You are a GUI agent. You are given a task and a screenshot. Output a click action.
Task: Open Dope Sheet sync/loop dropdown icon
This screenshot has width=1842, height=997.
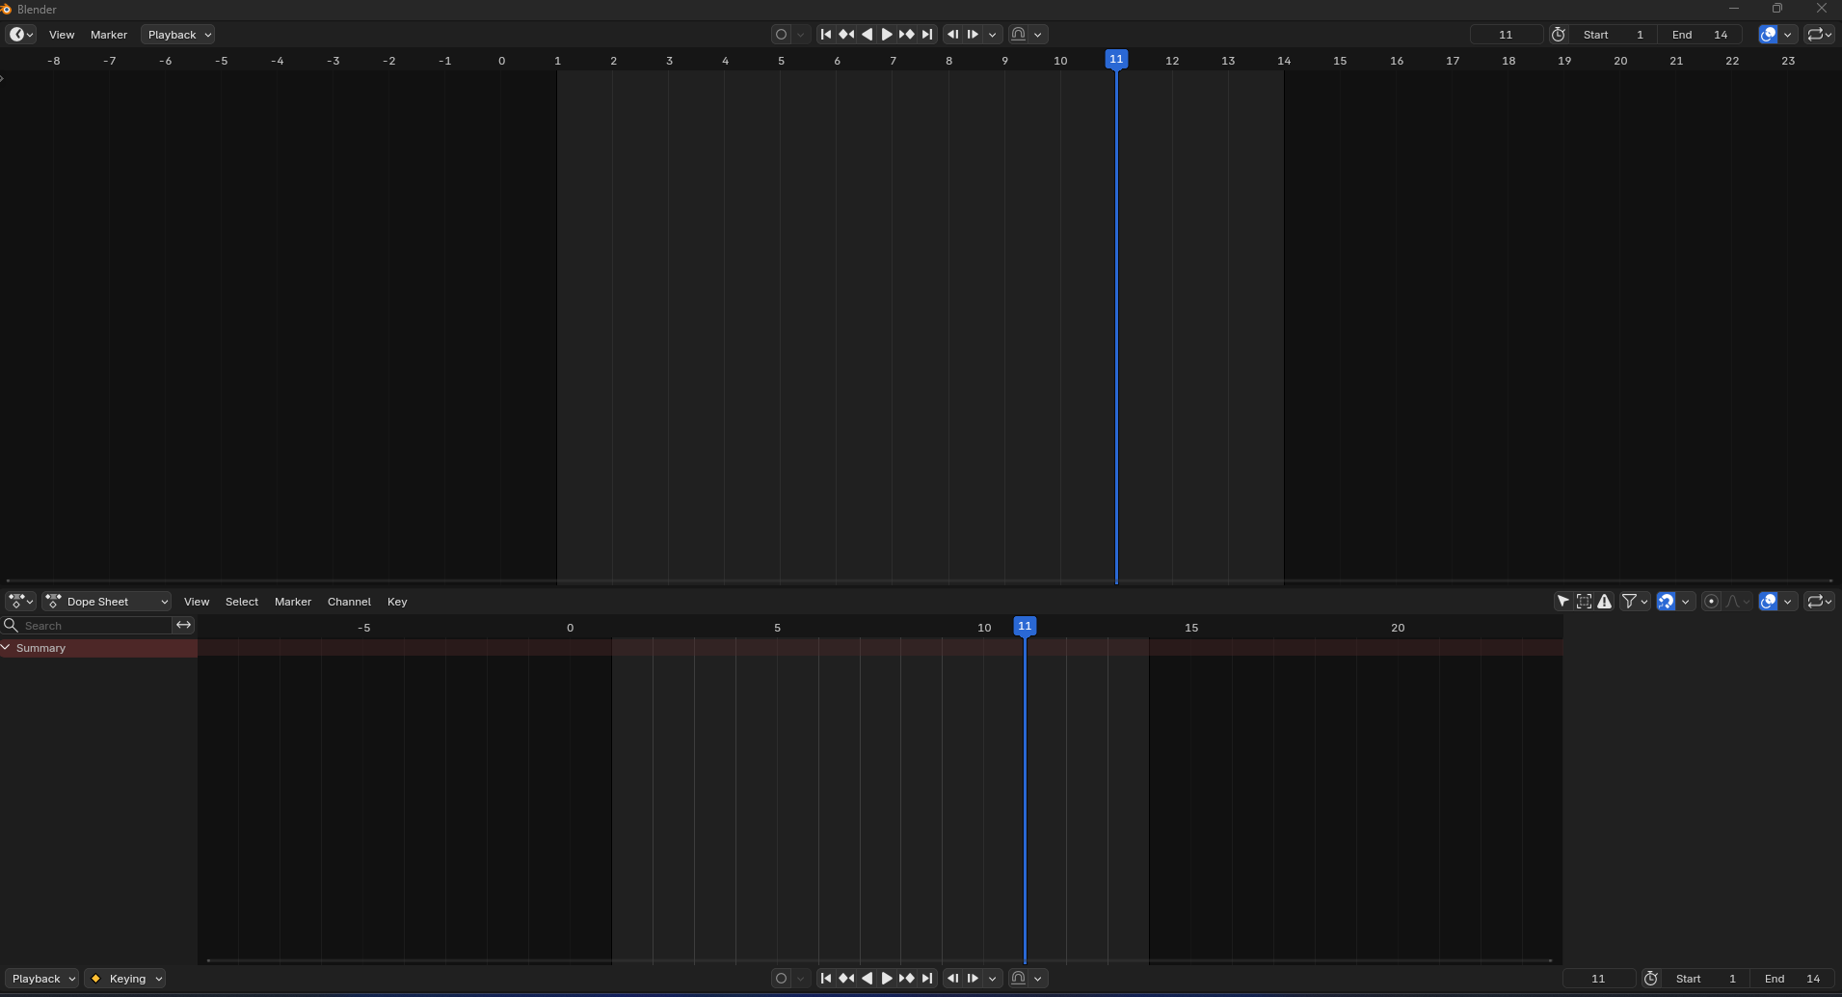pyautogui.click(x=1819, y=602)
